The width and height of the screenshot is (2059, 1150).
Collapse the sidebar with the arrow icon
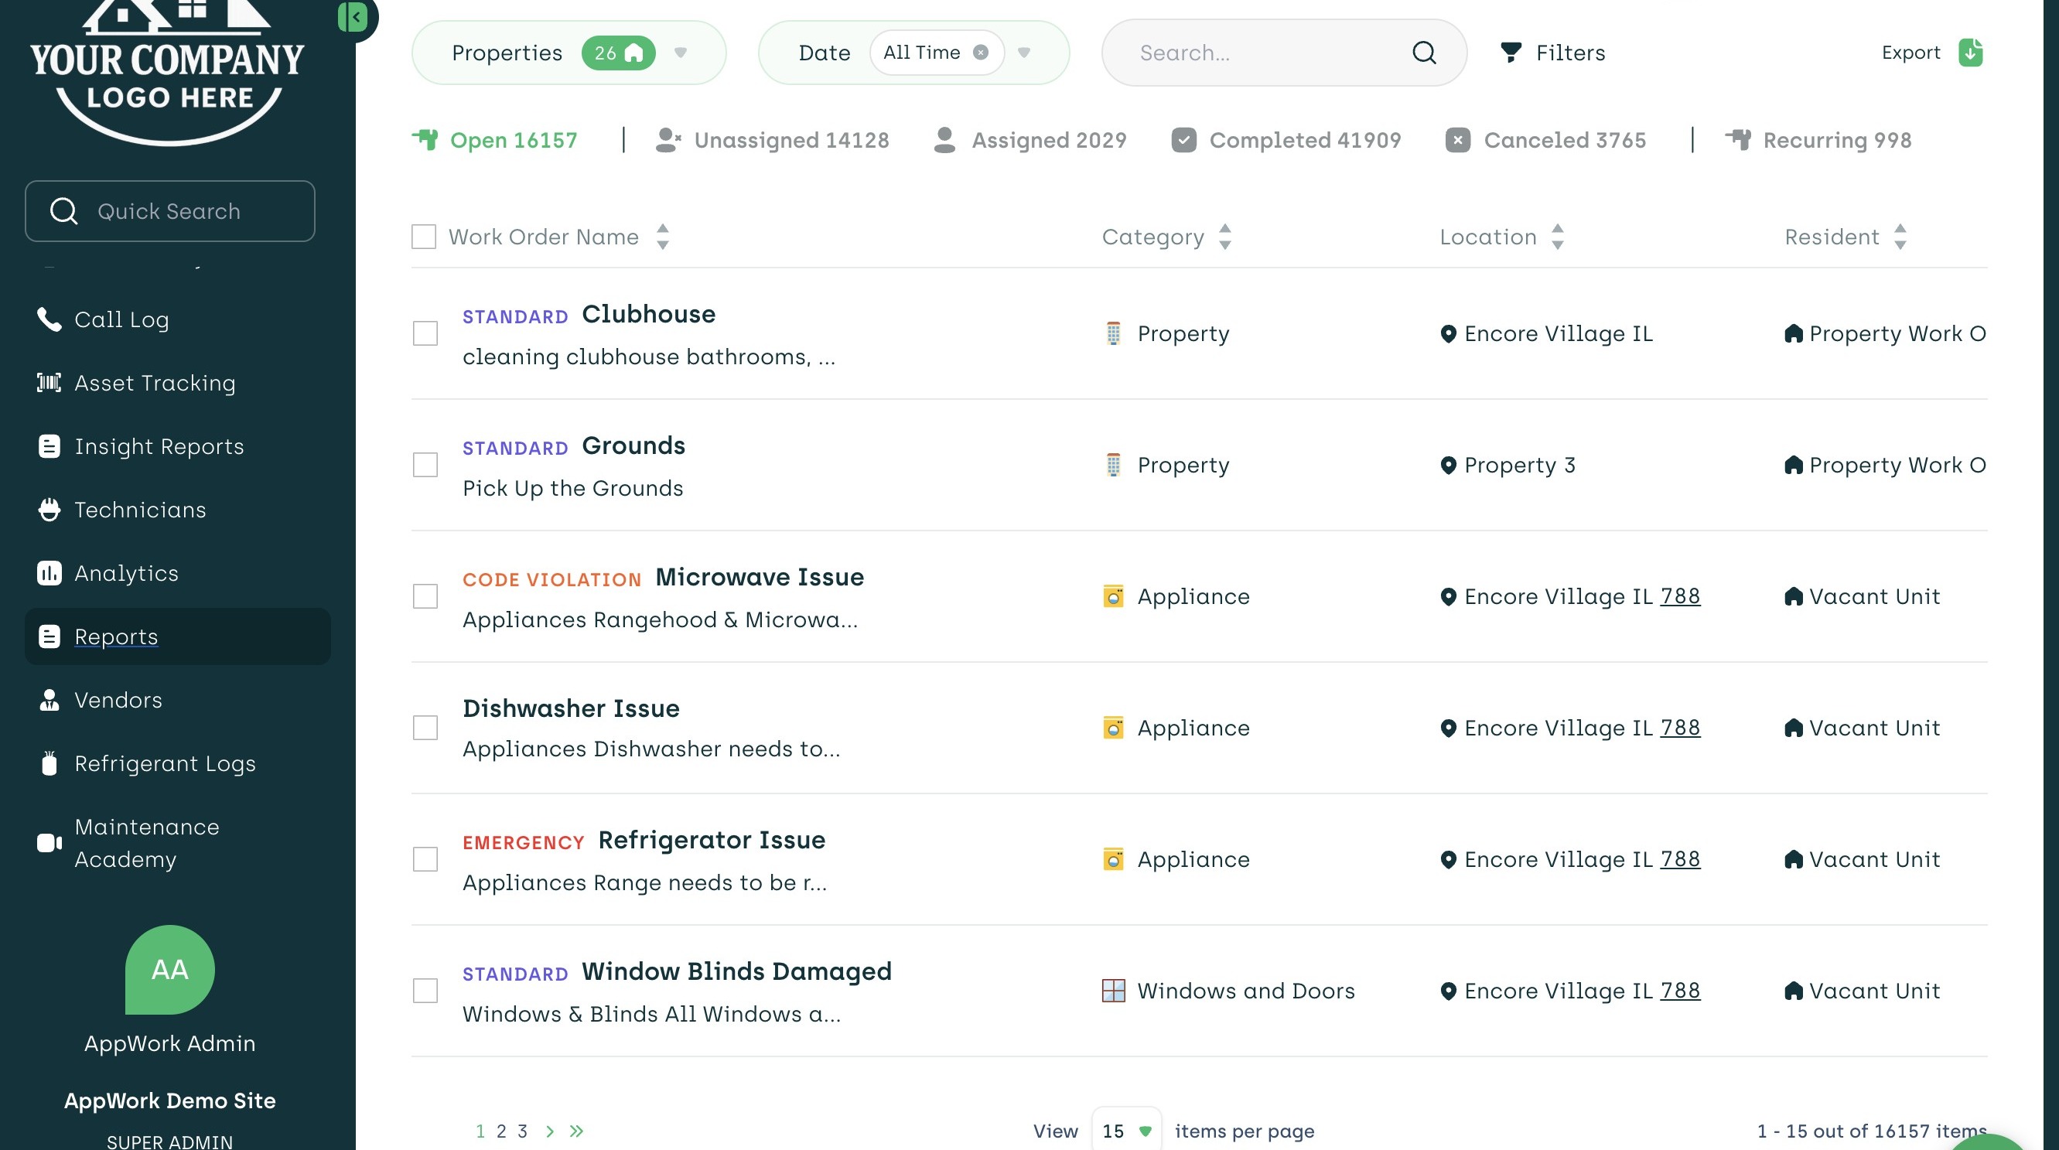tap(353, 17)
